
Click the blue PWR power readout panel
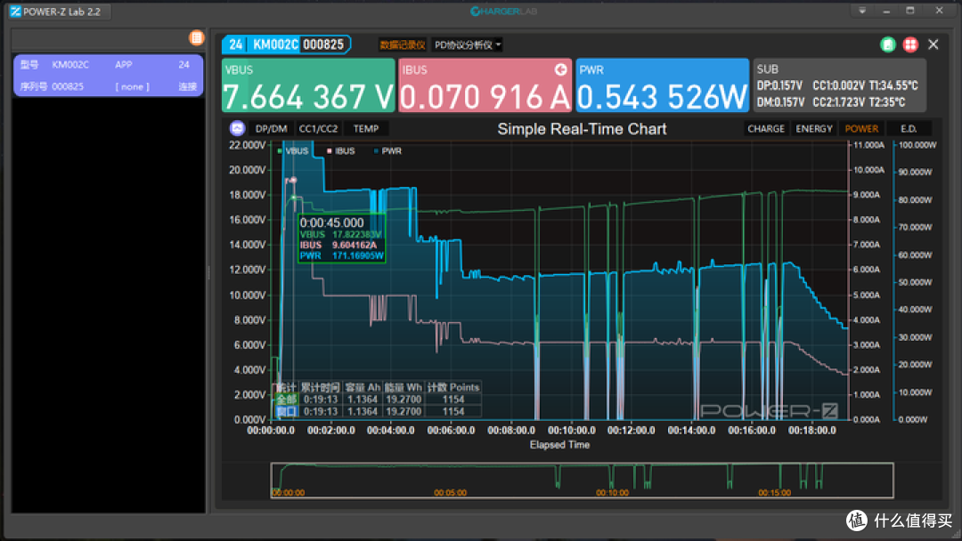[x=662, y=85]
